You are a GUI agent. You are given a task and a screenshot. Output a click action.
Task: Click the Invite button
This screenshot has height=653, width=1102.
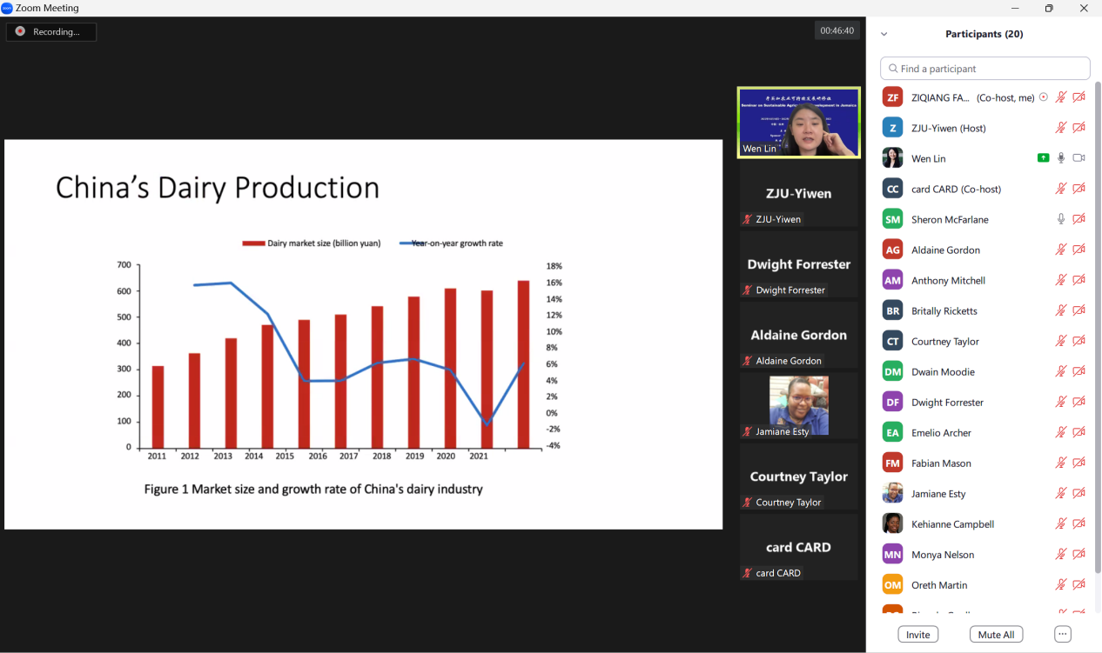pyautogui.click(x=917, y=635)
